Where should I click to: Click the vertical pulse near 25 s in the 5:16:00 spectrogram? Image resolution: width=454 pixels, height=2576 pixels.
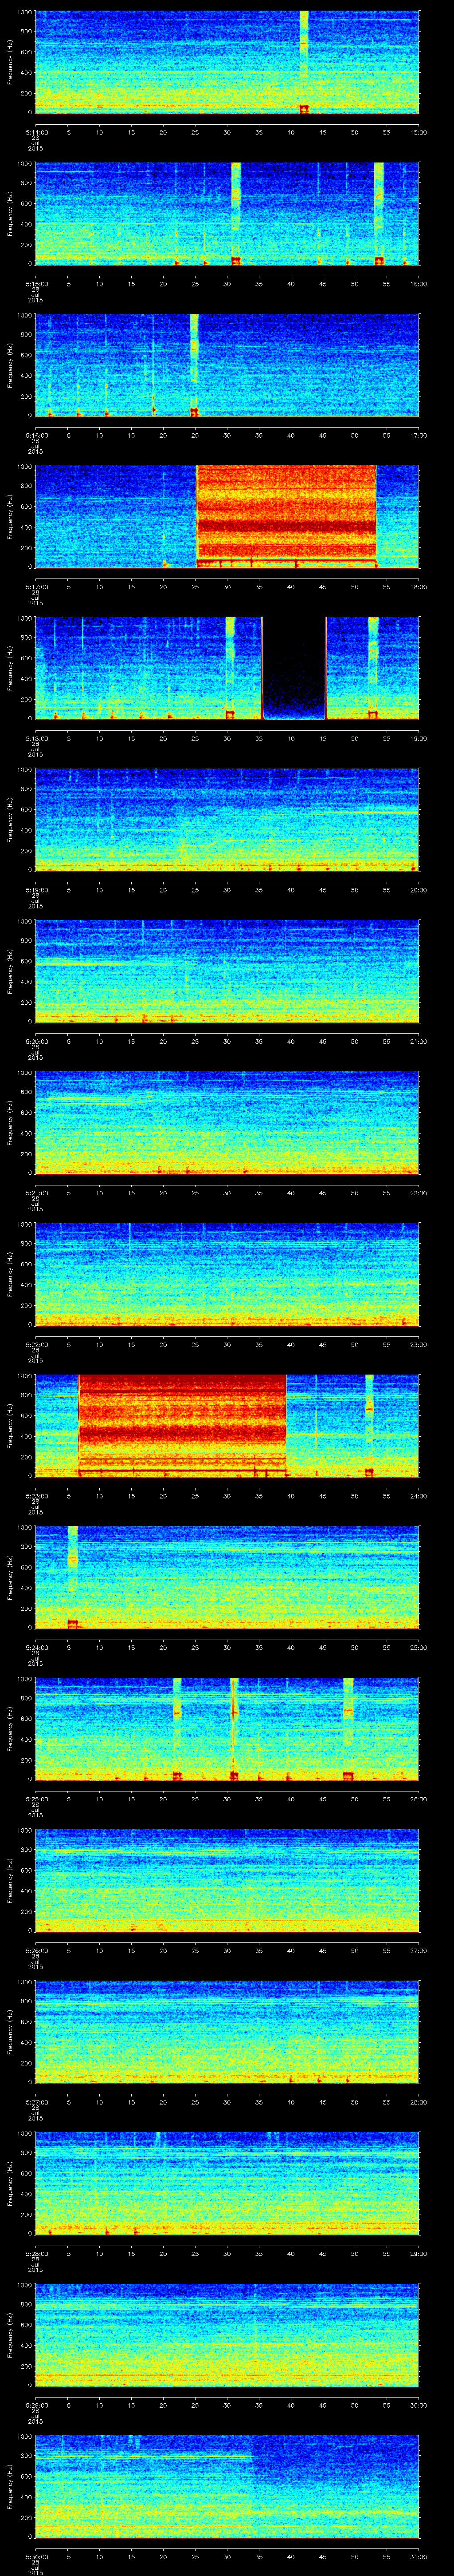195,365
